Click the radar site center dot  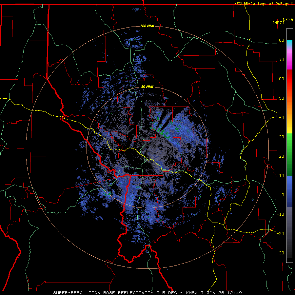point(147,147)
